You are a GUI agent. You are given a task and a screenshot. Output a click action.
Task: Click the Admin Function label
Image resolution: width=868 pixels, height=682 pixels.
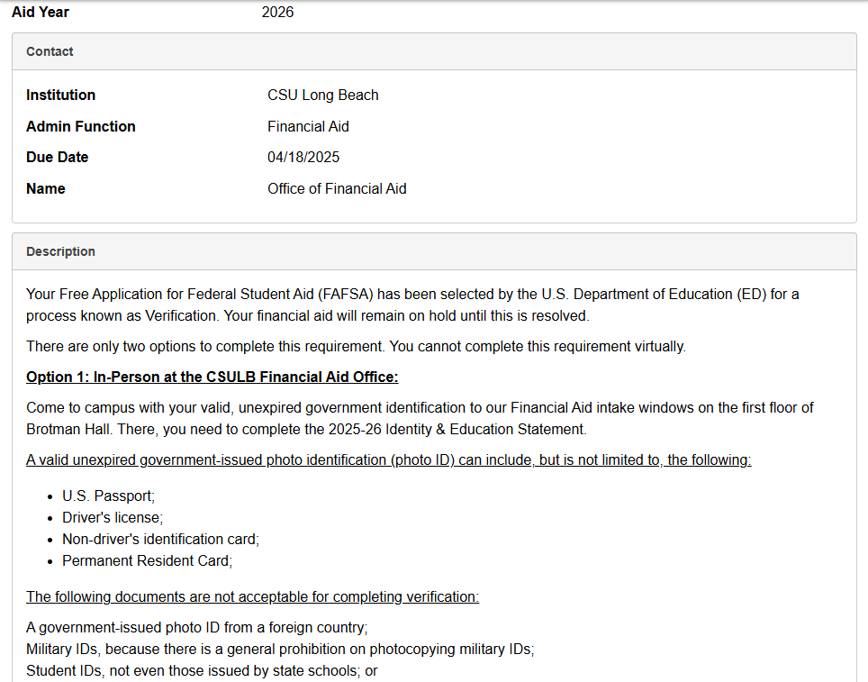click(x=80, y=126)
